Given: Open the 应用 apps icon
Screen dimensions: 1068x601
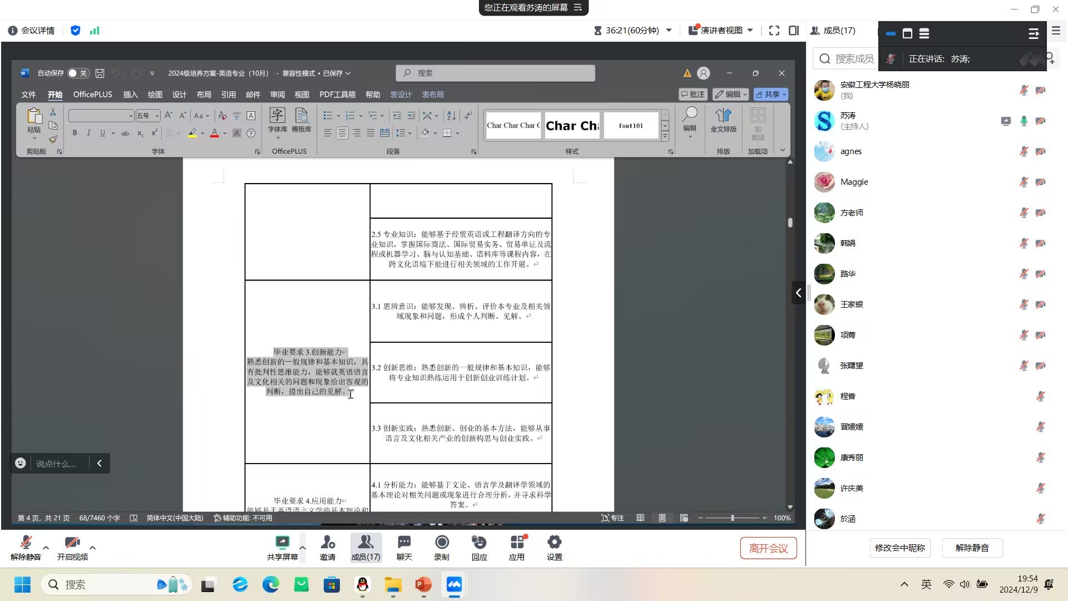Looking at the screenshot, I should pos(517,548).
